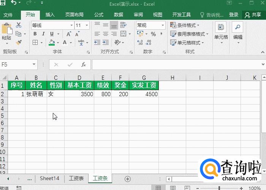Decrease font size with small A
Viewport: 266px width, 190px height.
tap(78, 34)
